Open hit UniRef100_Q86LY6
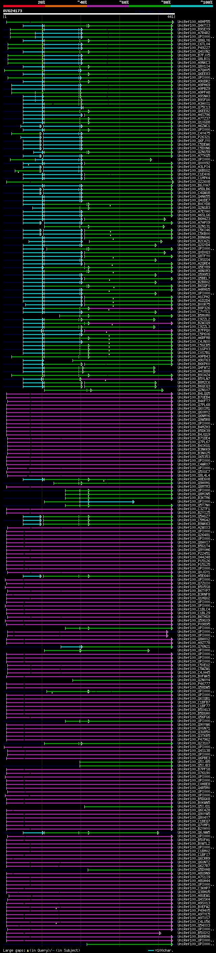This screenshot has height=953, width=216. (194, 40)
